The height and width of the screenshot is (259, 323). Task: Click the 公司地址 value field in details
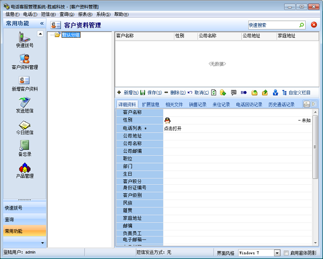click(x=237, y=136)
